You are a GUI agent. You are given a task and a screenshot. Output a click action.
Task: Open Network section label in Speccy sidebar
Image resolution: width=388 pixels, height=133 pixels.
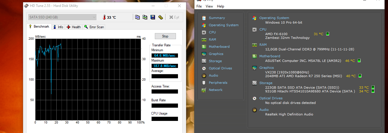click(x=216, y=90)
